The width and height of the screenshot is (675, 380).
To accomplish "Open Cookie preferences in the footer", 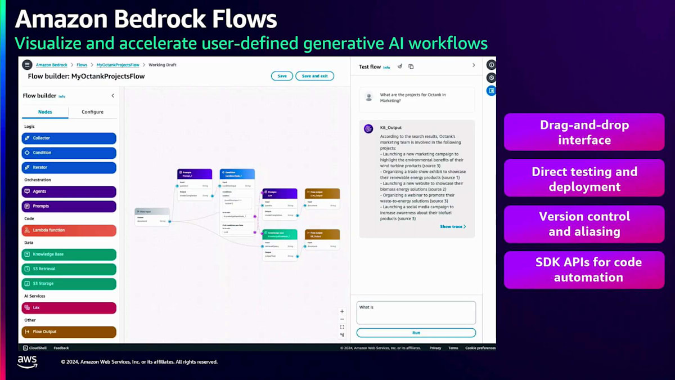I will click(x=480, y=348).
